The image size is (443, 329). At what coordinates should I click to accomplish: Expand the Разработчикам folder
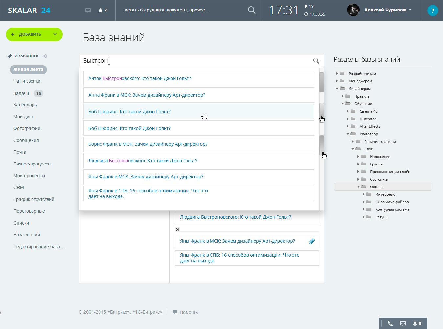click(337, 74)
